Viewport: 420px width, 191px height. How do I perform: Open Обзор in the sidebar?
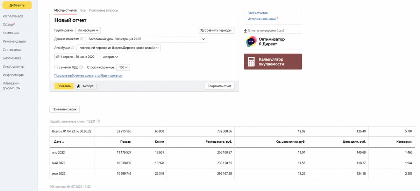point(8,25)
